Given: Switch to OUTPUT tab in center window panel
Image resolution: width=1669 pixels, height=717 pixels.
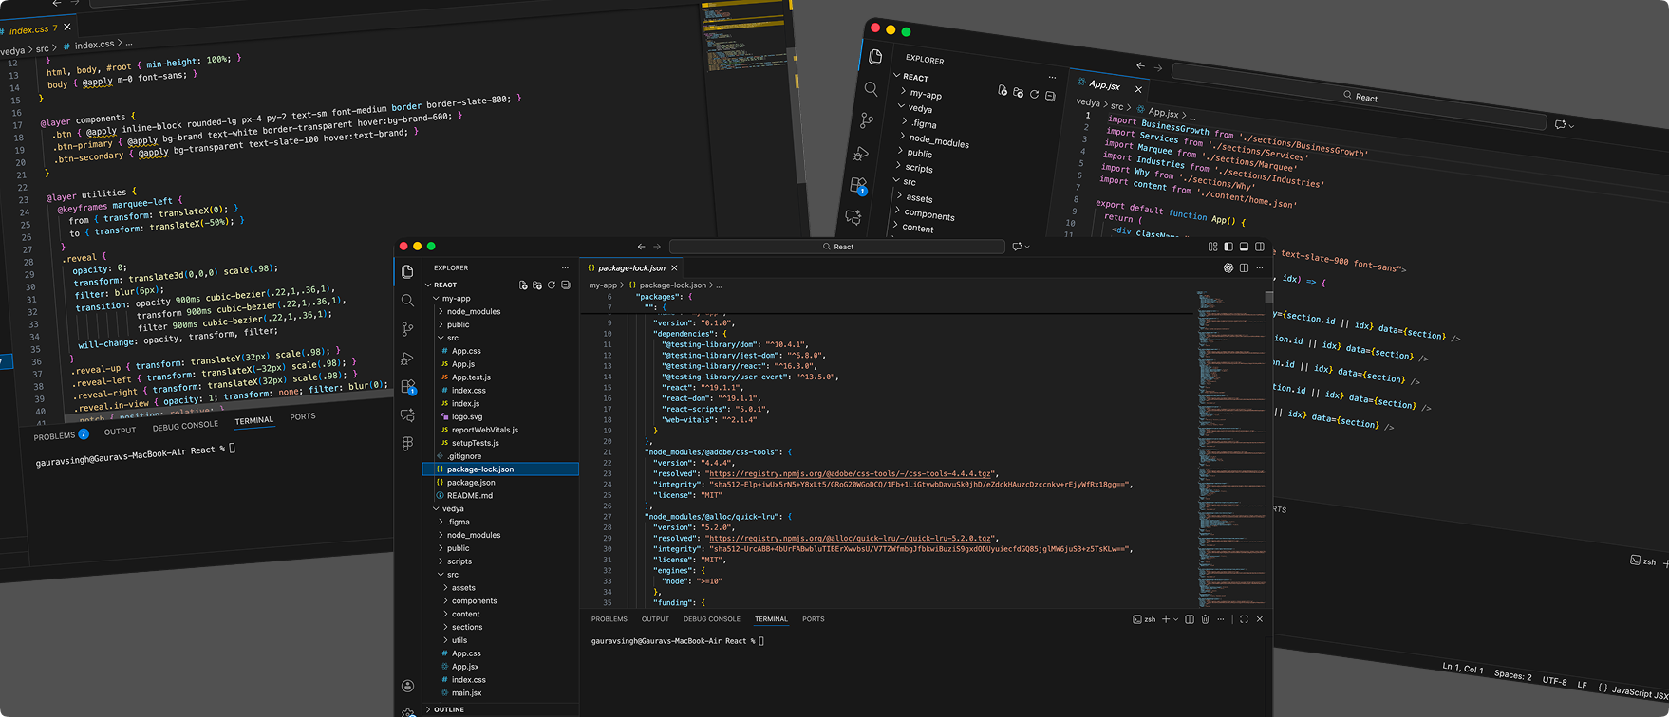Looking at the screenshot, I should pyautogui.click(x=655, y=619).
